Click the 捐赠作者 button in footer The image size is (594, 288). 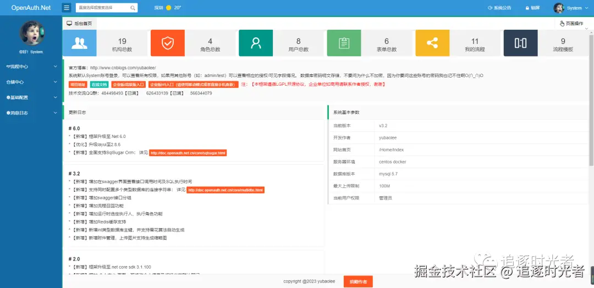click(x=358, y=281)
